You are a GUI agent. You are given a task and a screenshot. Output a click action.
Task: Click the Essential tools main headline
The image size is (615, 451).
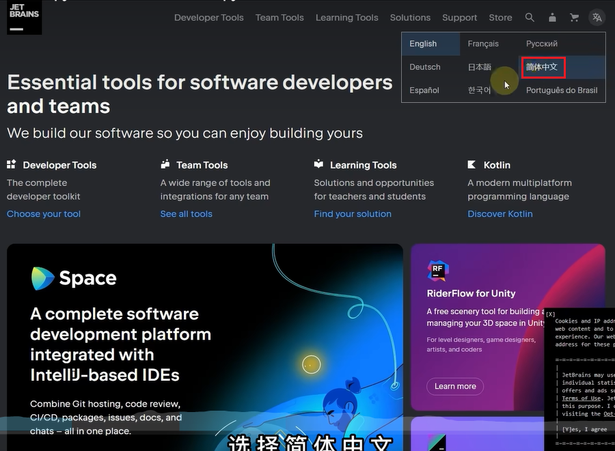[200, 94]
